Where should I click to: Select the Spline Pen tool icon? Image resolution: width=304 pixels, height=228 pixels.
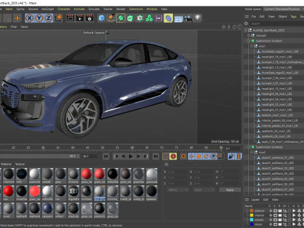pos(111,18)
